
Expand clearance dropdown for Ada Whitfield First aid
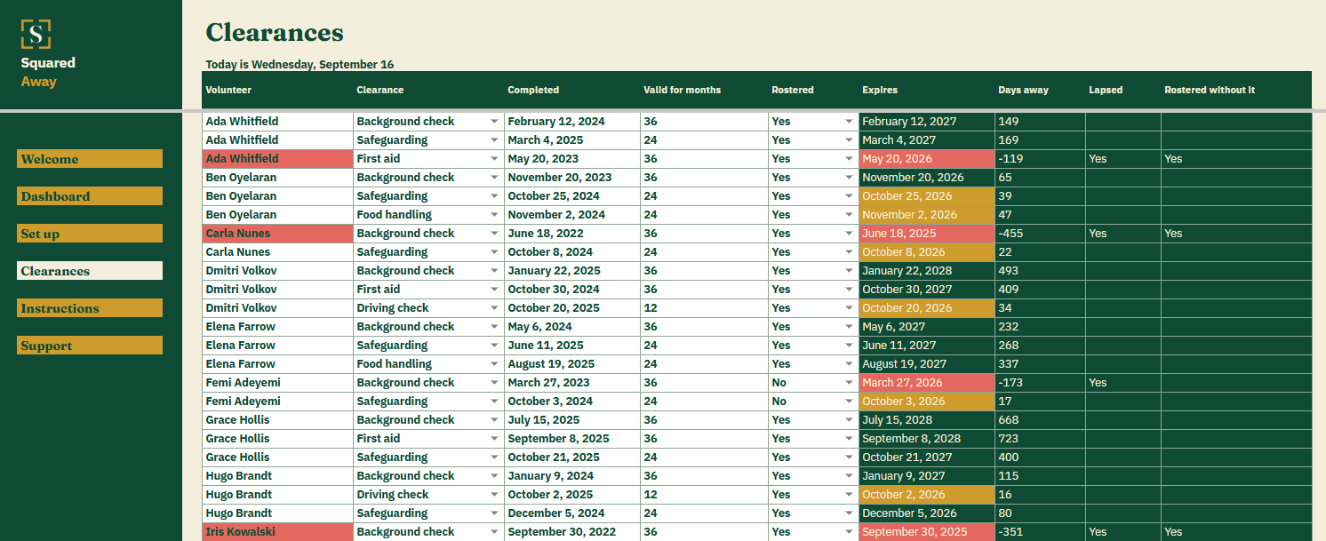click(494, 159)
